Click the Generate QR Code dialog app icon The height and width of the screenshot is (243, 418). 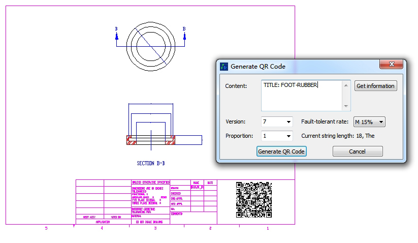pos(224,66)
